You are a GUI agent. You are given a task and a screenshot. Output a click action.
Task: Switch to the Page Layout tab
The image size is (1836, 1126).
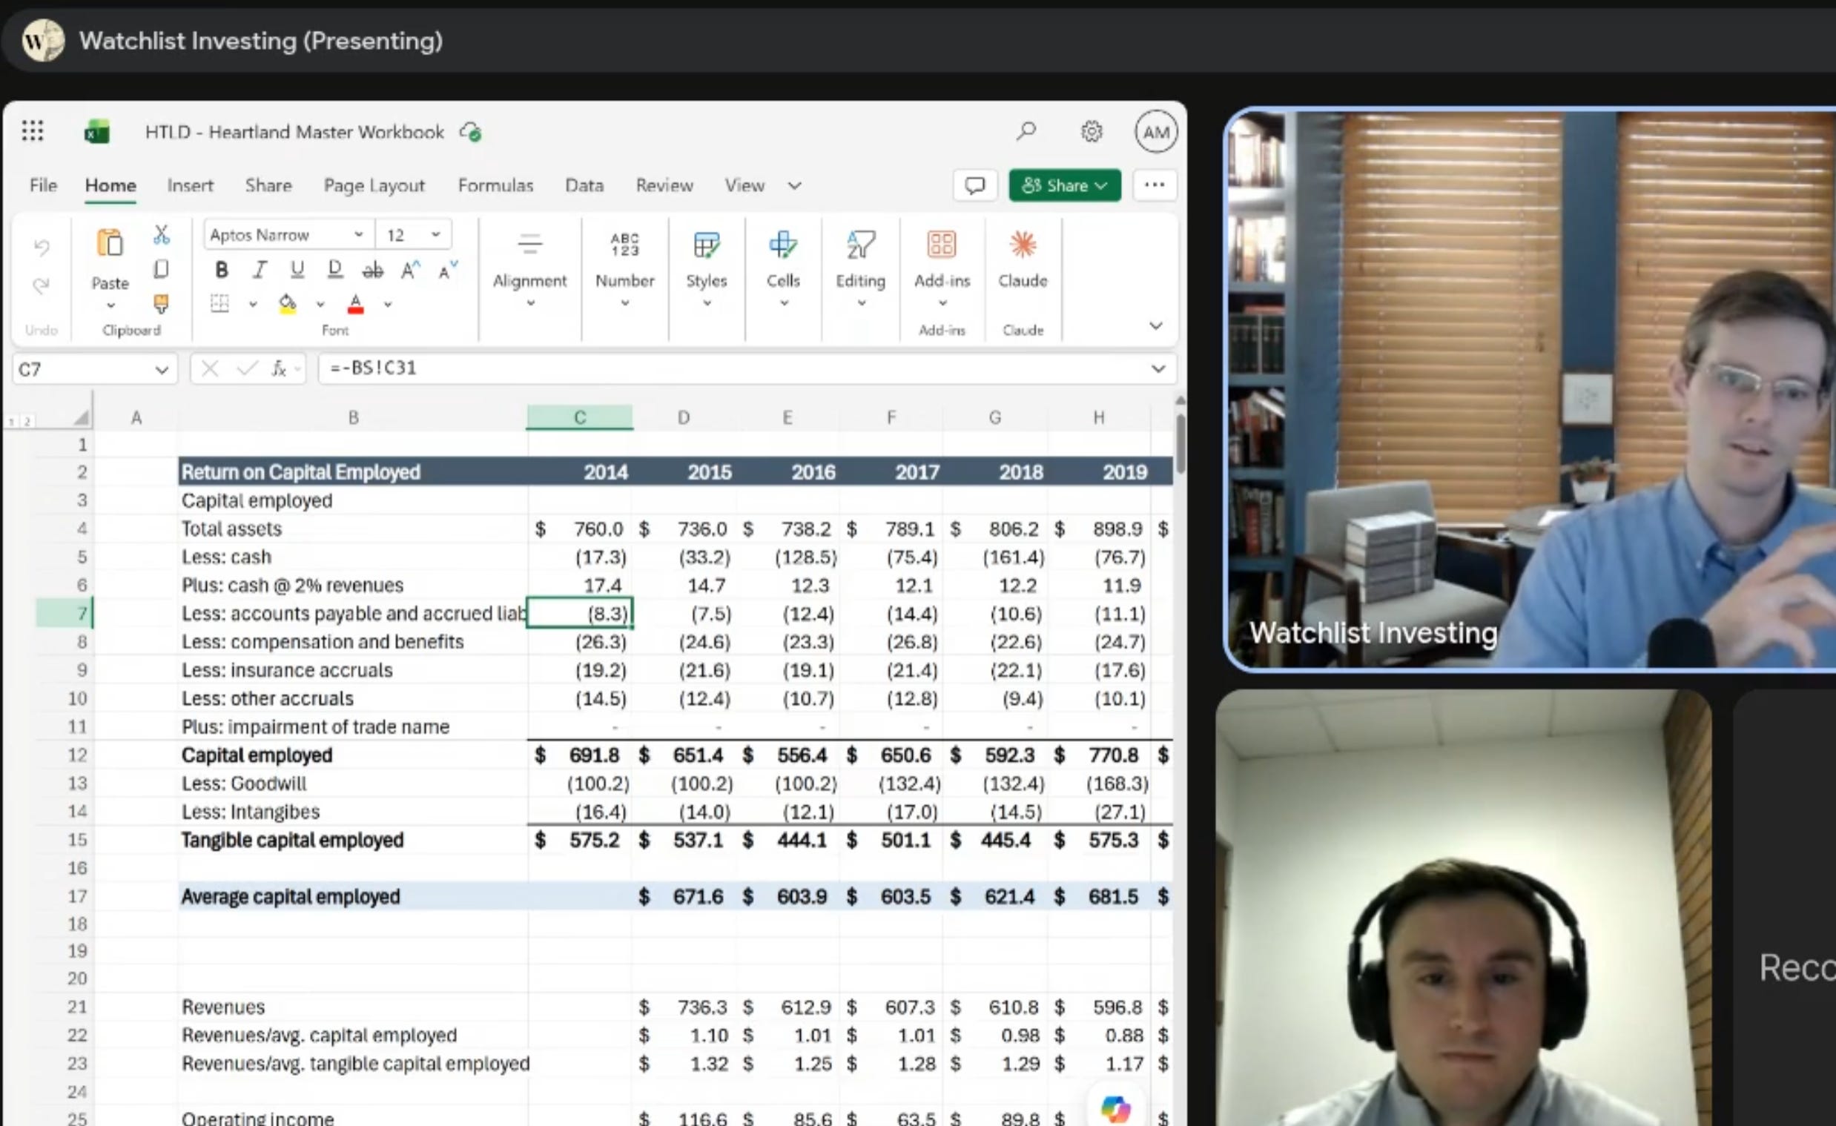374,185
